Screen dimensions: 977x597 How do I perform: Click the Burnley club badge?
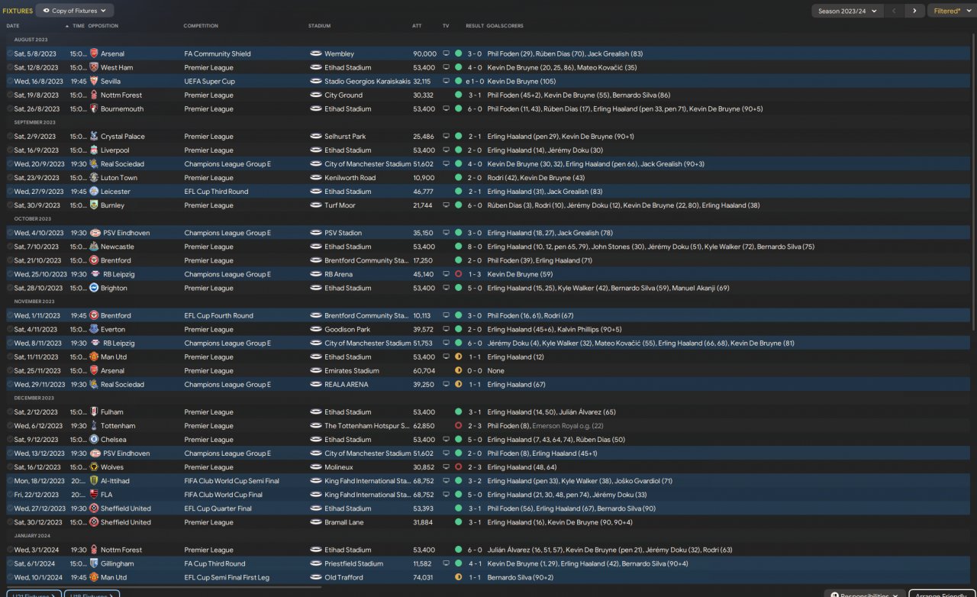click(94, 205)
